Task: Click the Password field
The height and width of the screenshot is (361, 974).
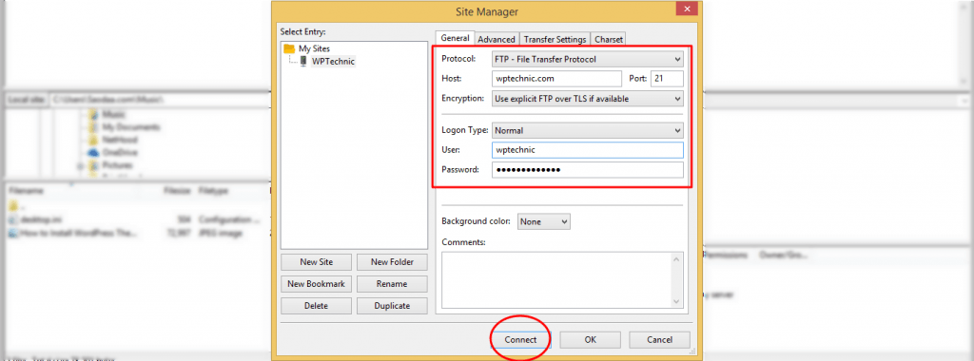Action: [587, 170]
